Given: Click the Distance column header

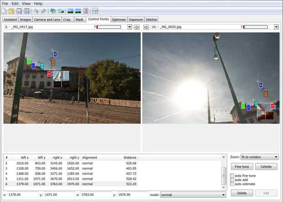Looking at the screenshot, I should [130, 157].
